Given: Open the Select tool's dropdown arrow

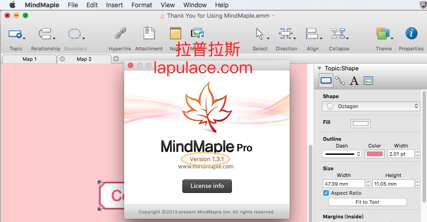Looking at the screenshot, I should coord(268,38).
